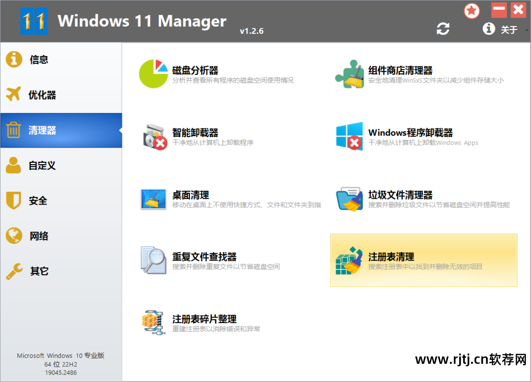
Task: Launch 注册表碎片整理 via its title
Action: point(205,319)
